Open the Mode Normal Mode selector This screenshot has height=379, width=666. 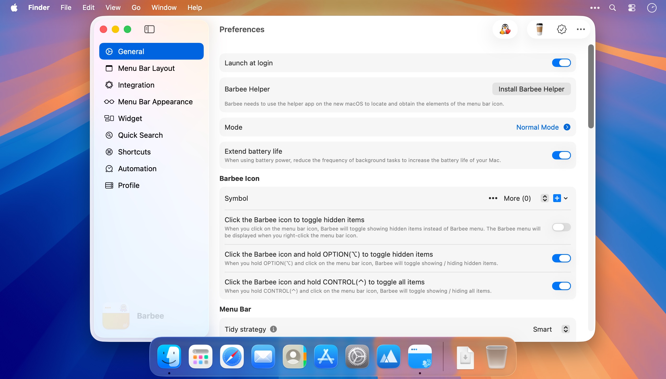click(x=543, y=127)
